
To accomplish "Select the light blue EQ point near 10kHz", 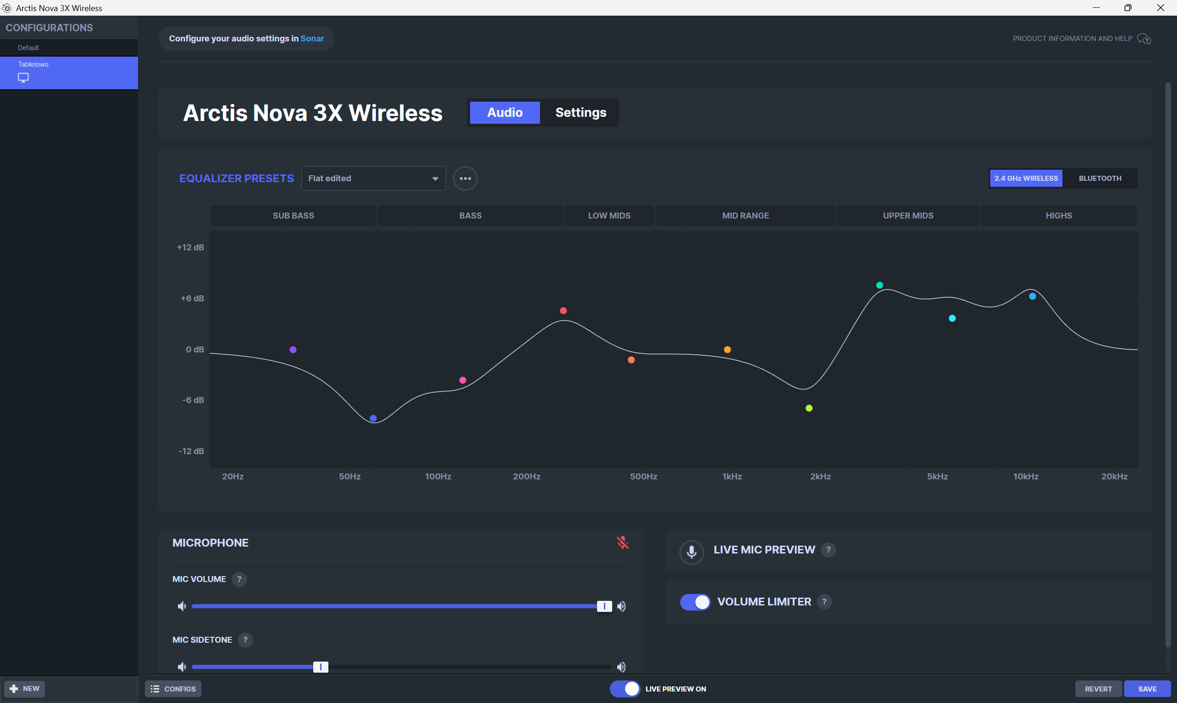I will tap(1032, 296).
